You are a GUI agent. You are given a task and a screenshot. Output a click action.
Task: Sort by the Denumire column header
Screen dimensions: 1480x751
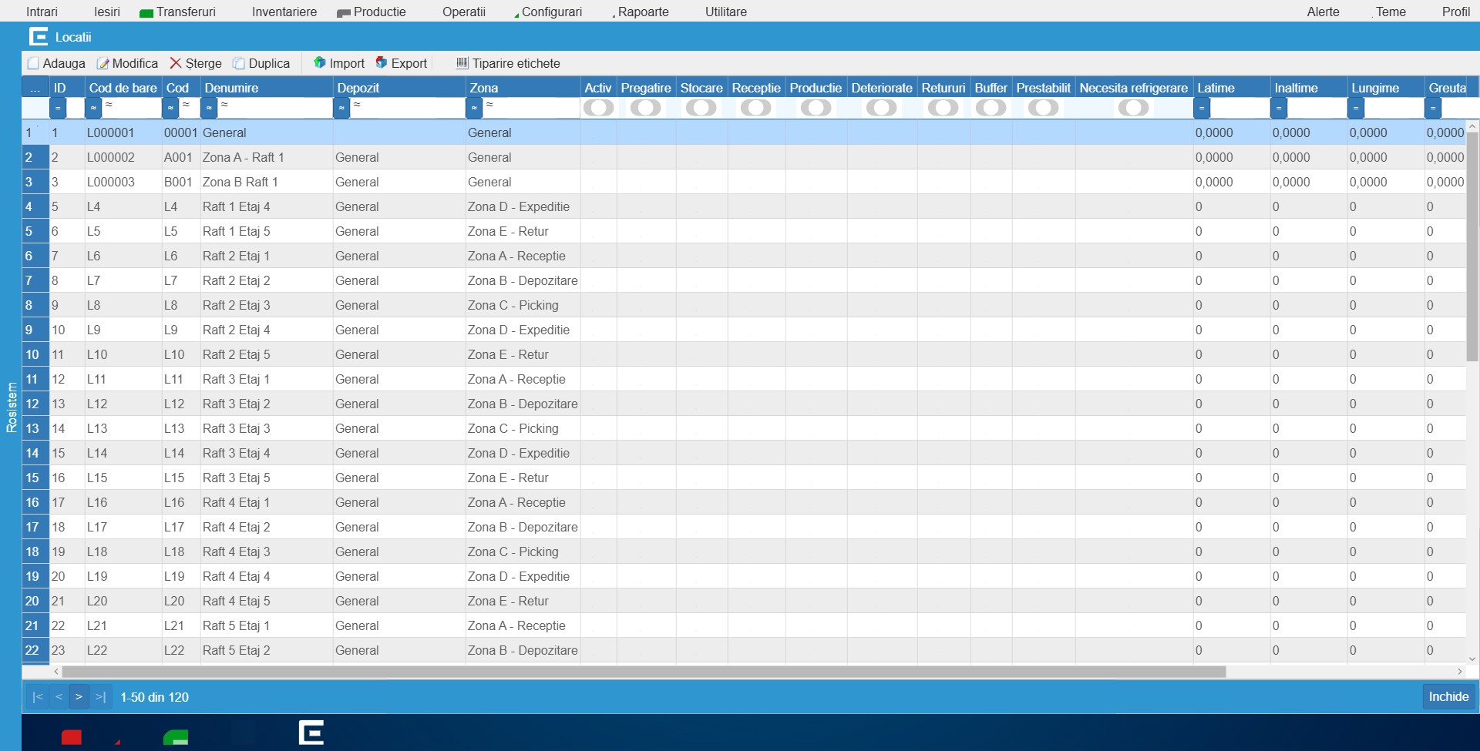click(x=267, y=88)
